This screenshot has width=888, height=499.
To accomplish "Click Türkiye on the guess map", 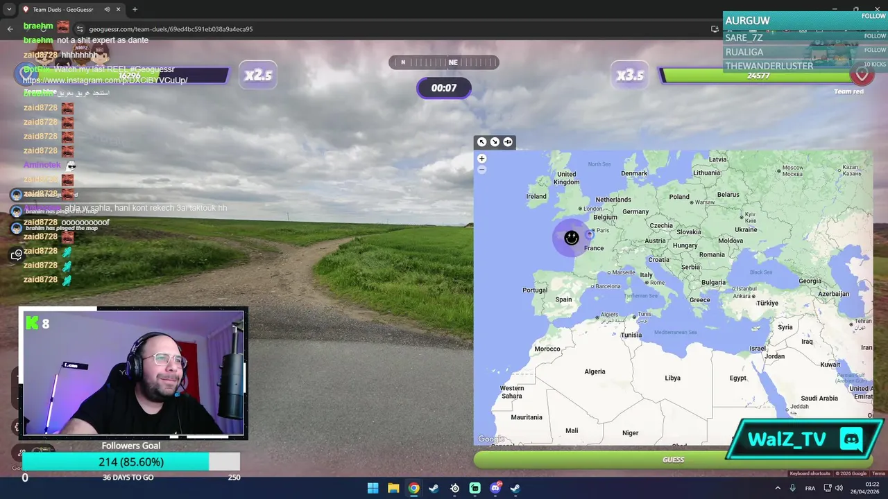I will [767, 303].
